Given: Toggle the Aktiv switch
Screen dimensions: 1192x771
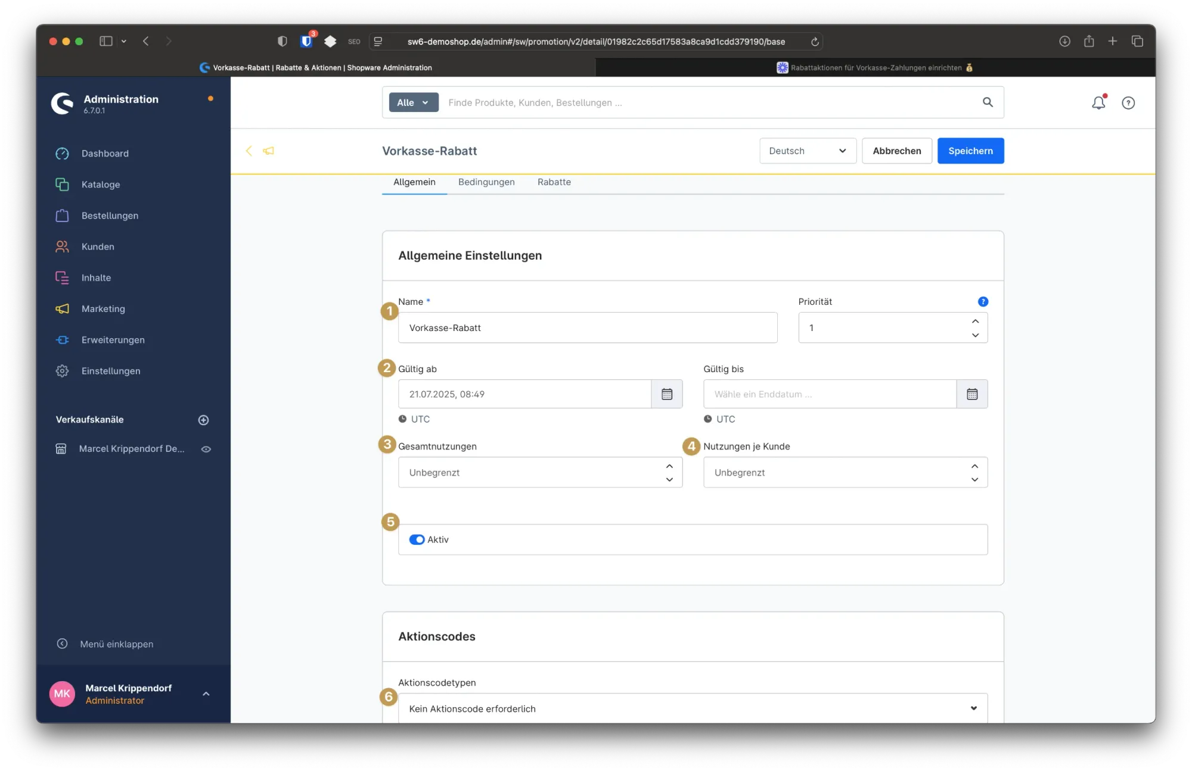Looking at the screenshot, I should [417, 539].
